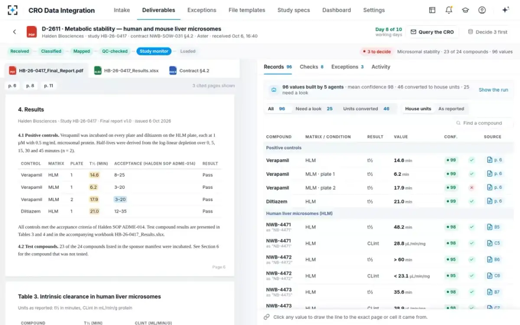Open source p. 6 for Diltiazem
Screen dimensions: 520x325
pyautogui.click(x=494, y=201)
